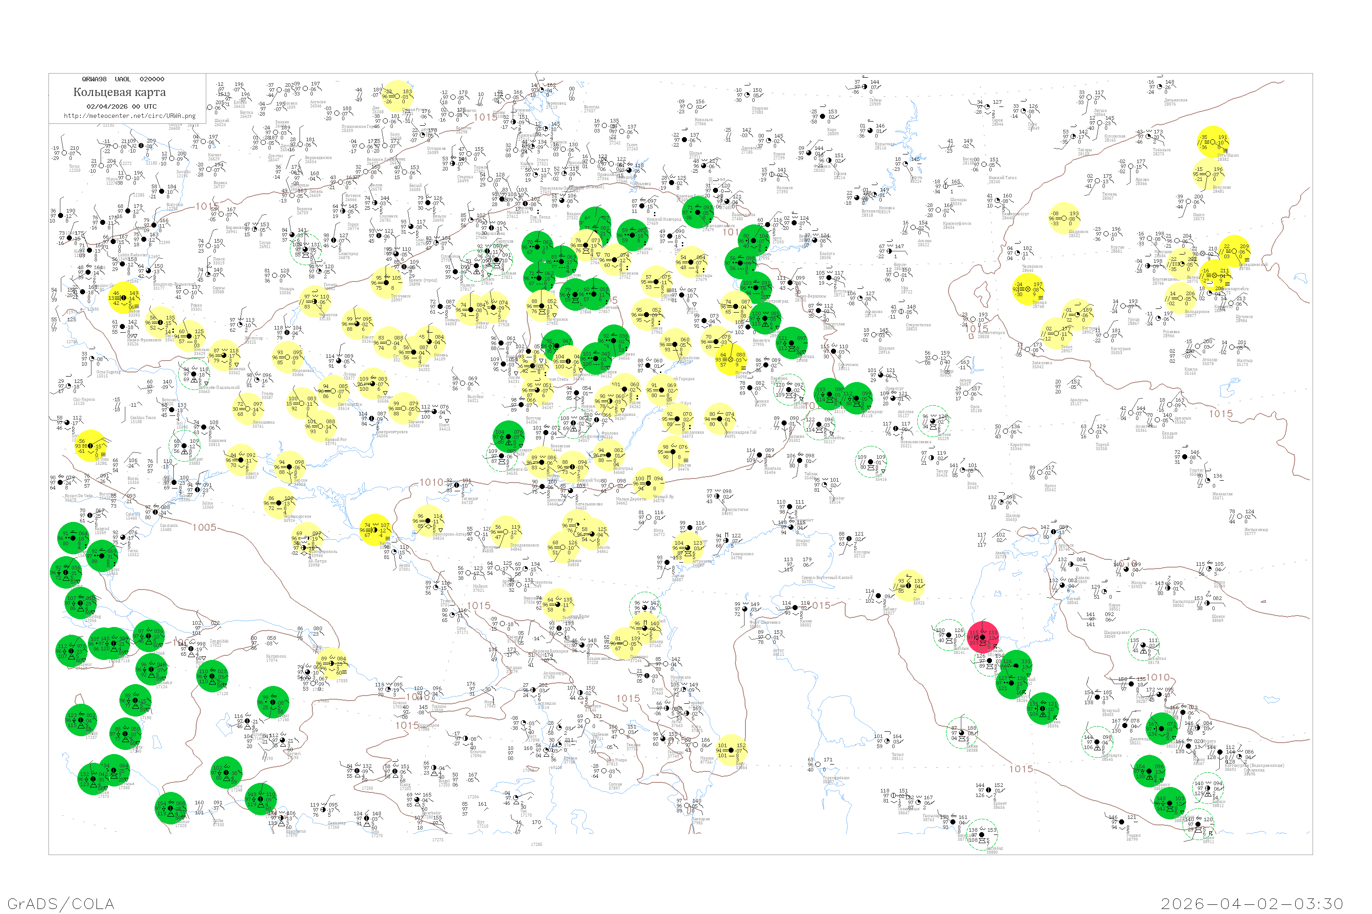Image resolution: width=1372 pixels, height=914 pixels.
Task: Click the red Муйнак station marker
Action: click(x=983, y=637)
